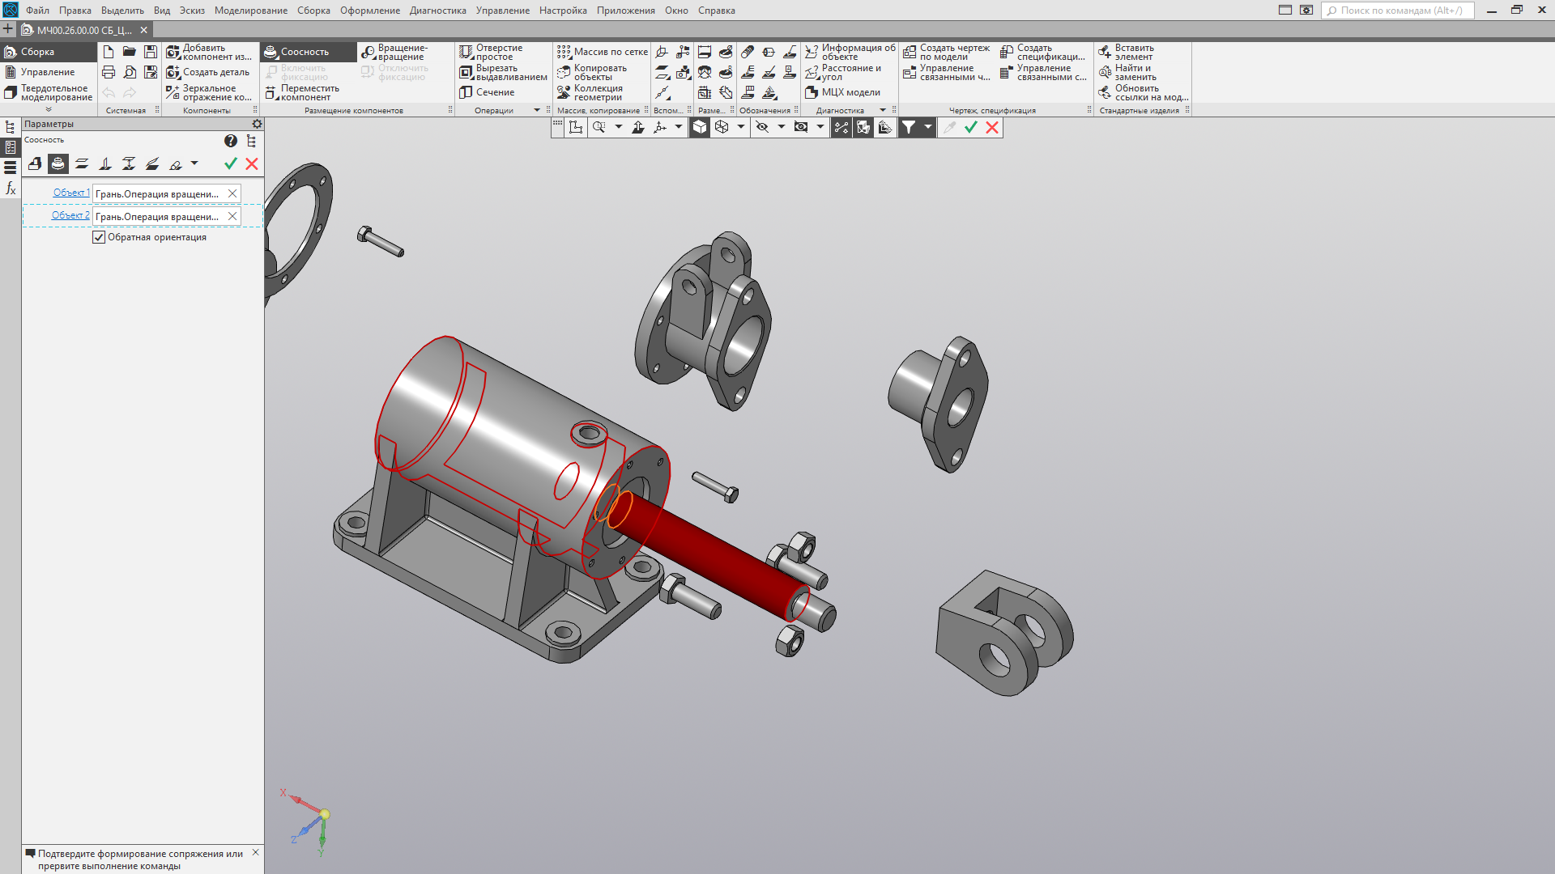Click Создать чертеж по модели button

click(947, 52)
